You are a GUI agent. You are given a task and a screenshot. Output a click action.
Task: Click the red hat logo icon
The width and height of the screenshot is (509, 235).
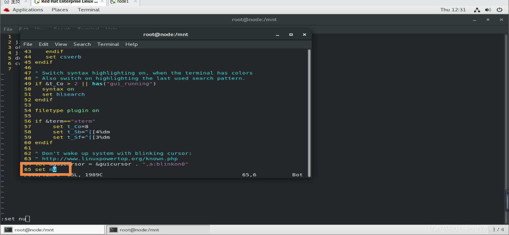6,10
